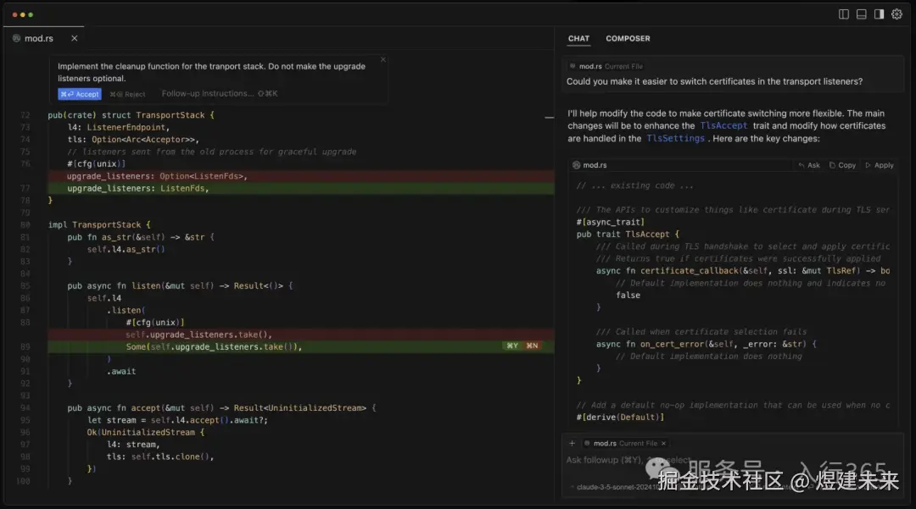Viewport: 916px width, 509px height.
Task: Toggle the left sidebar layout icon
Action: (844, 14)
